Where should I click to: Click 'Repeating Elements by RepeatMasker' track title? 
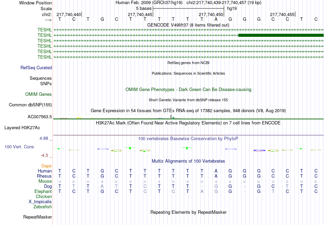point(188,212)
